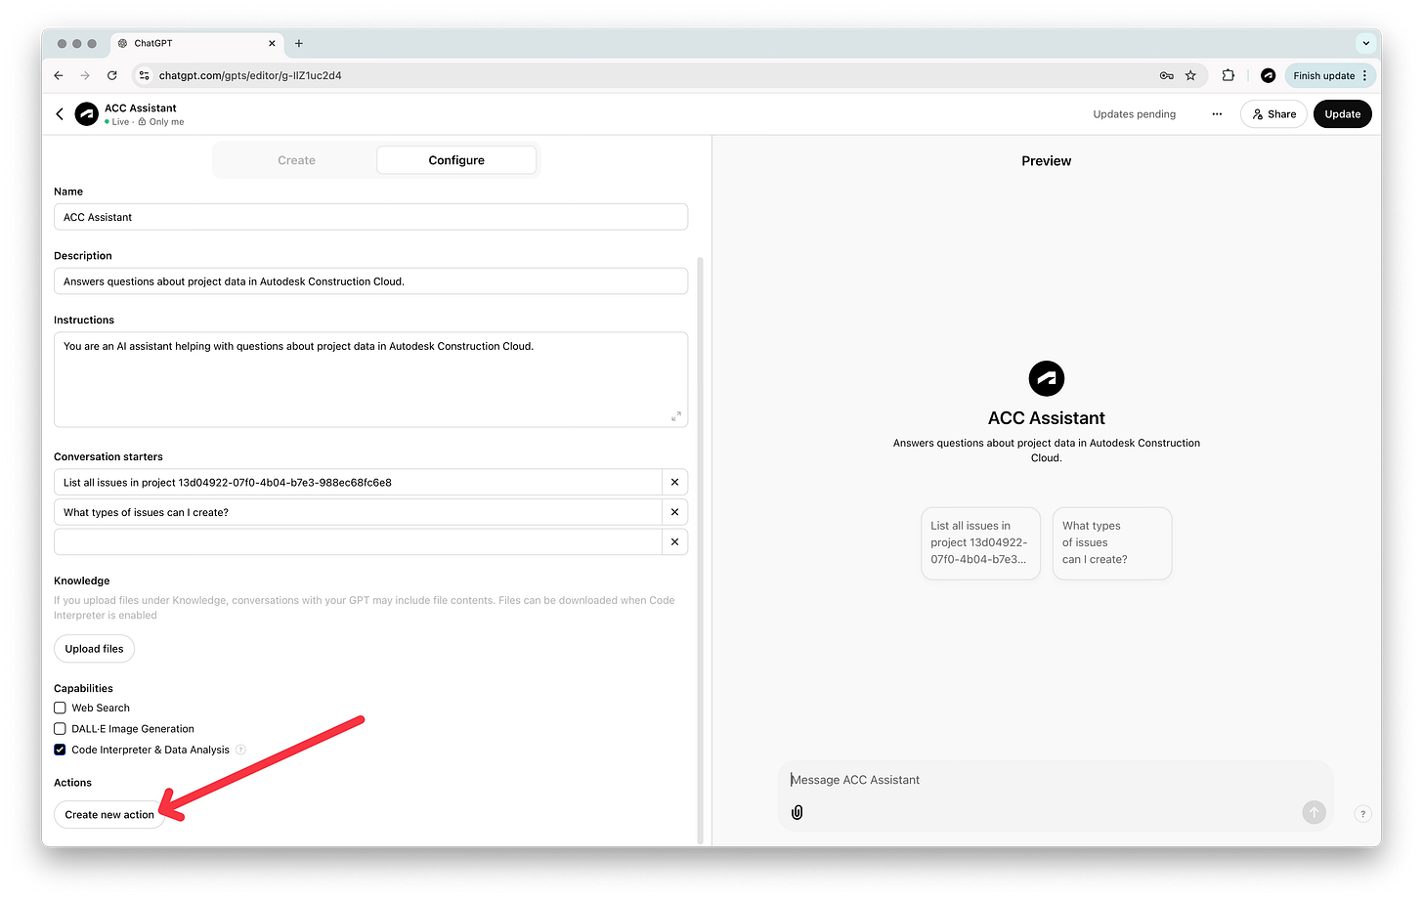Reload the ChatGPT page

pyautogui.click(x=112, y=75)
